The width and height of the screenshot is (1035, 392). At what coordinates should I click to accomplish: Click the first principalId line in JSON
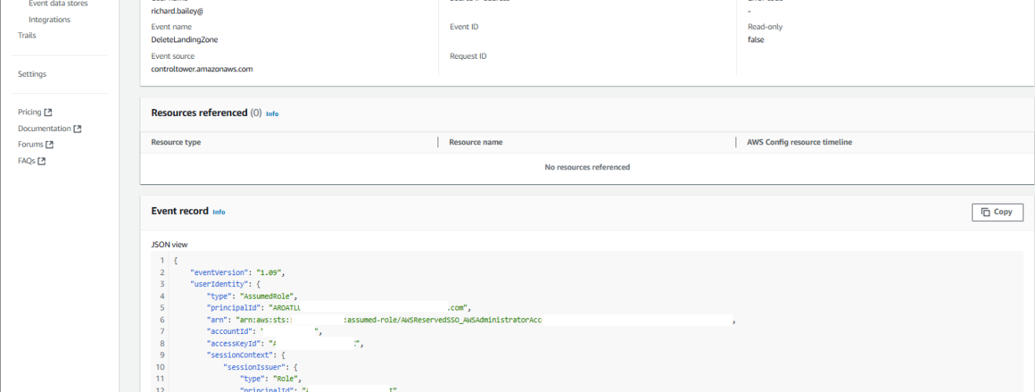(339, 308)
